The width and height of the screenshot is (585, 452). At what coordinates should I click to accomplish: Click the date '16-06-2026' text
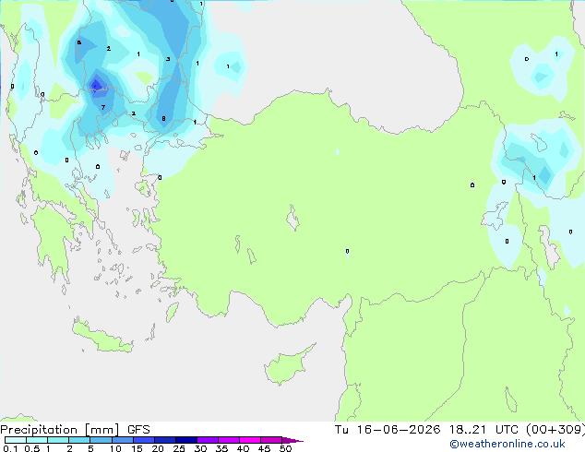[398, 430]
